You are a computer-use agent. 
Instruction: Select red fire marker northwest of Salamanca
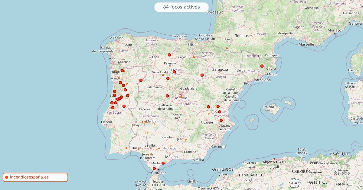point(141,80)
